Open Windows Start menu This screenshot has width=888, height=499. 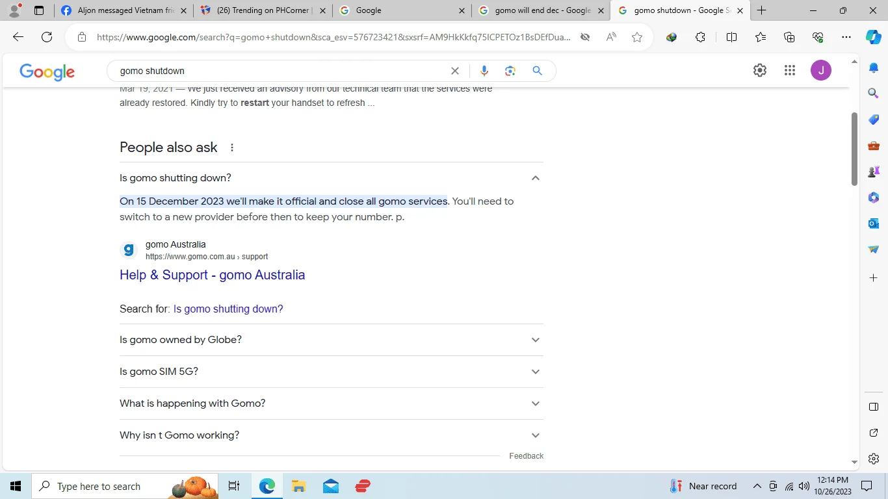pyautogui.click(x=16, y=486)
